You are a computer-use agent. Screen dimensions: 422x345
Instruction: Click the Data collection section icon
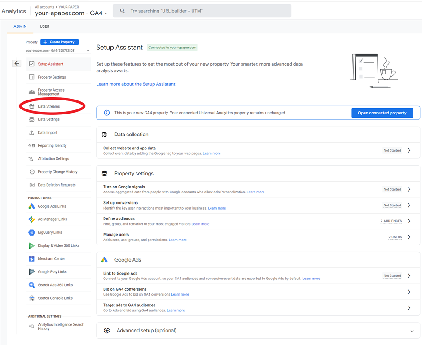tap(105, 135)
